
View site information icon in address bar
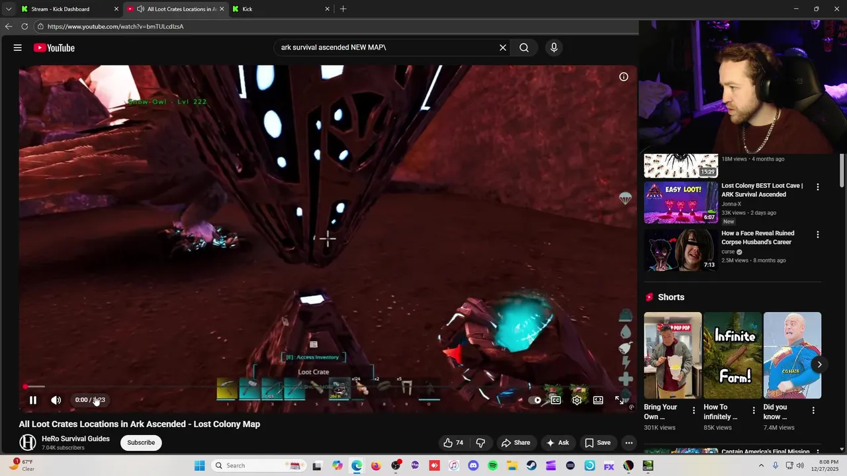click(40, 26)
